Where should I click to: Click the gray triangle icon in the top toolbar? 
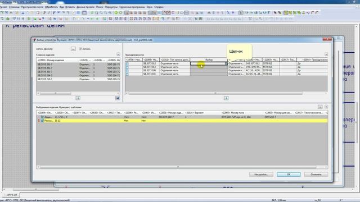click(x=209, y=13)
